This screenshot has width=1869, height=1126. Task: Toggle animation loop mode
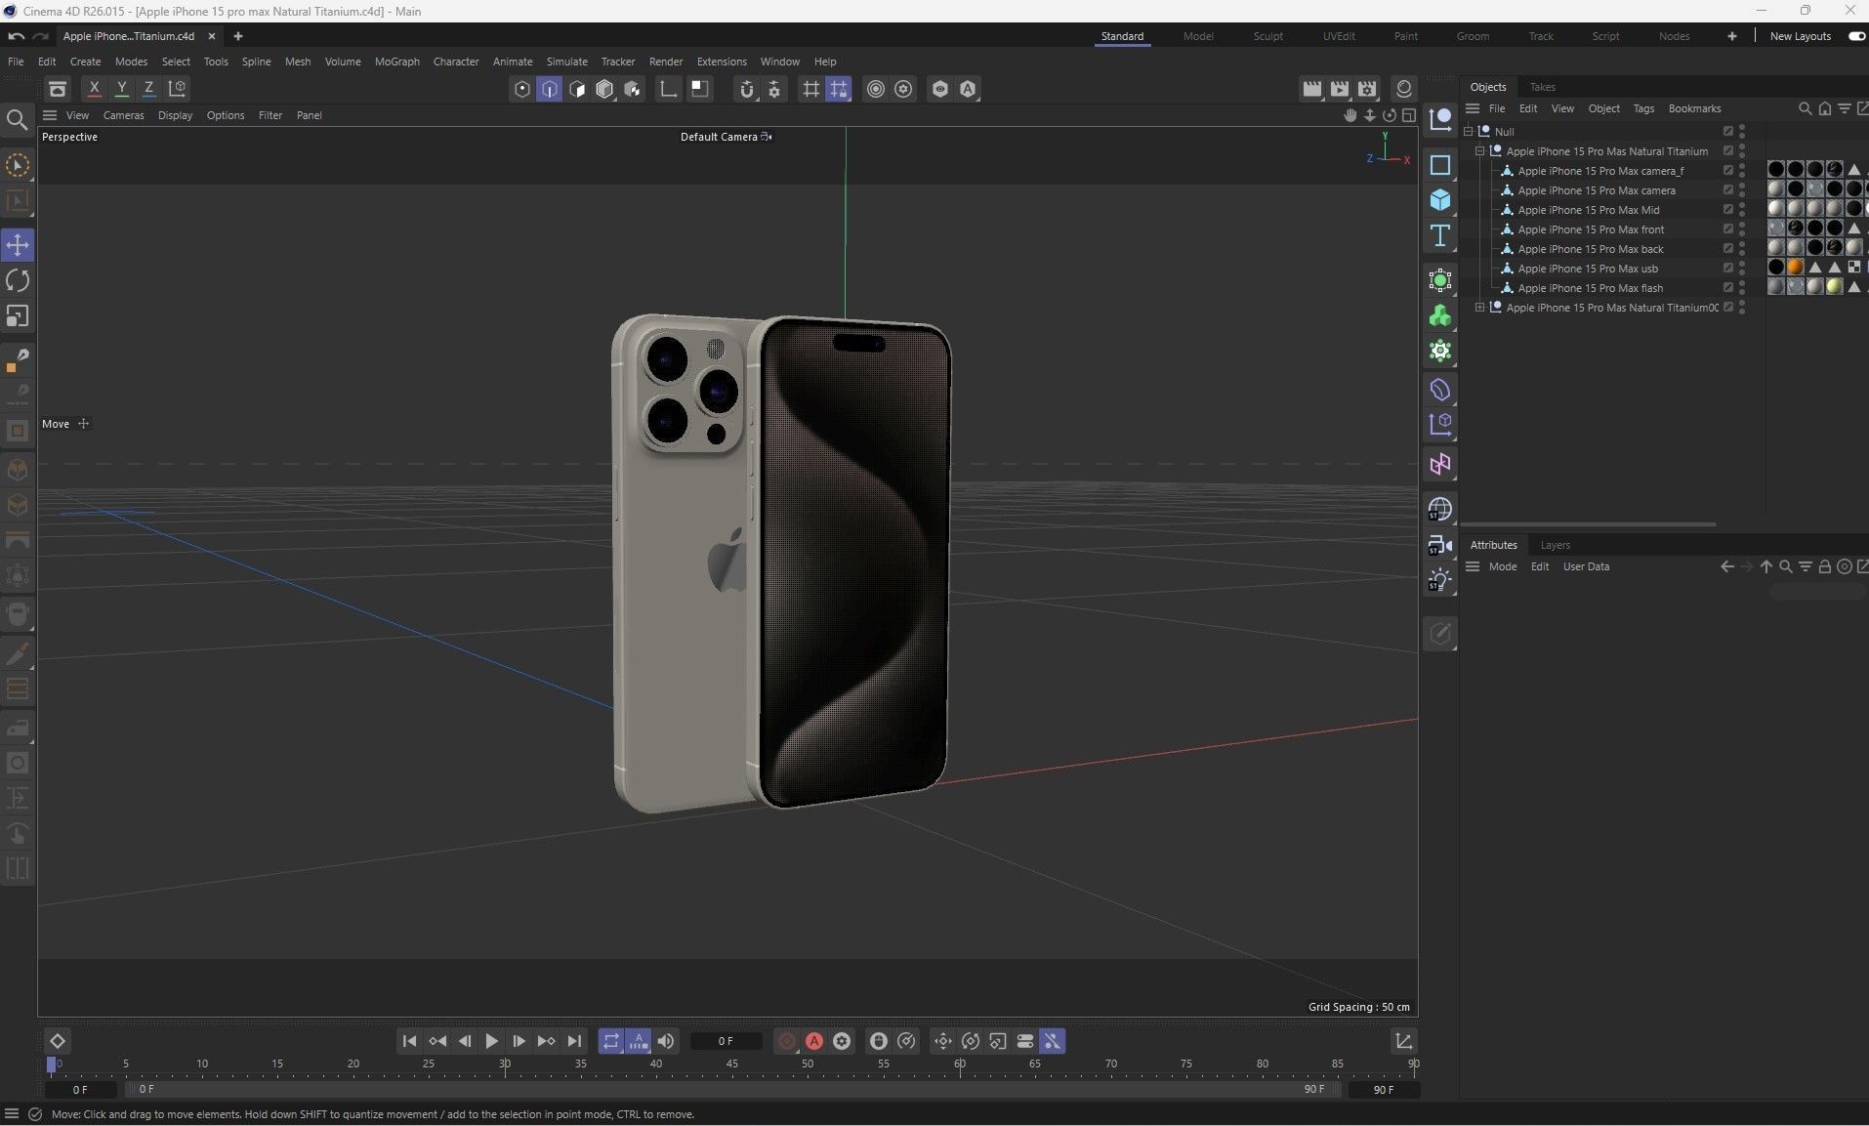[x=610, y=1041]
